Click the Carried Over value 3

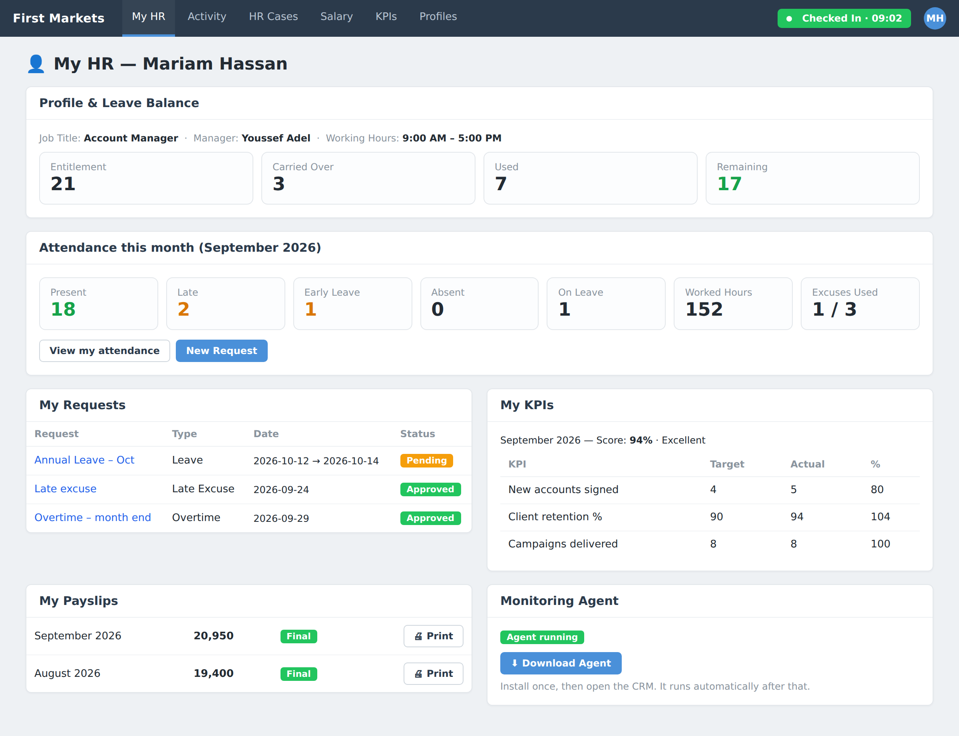pyautogui.click(x=279, y=183)
